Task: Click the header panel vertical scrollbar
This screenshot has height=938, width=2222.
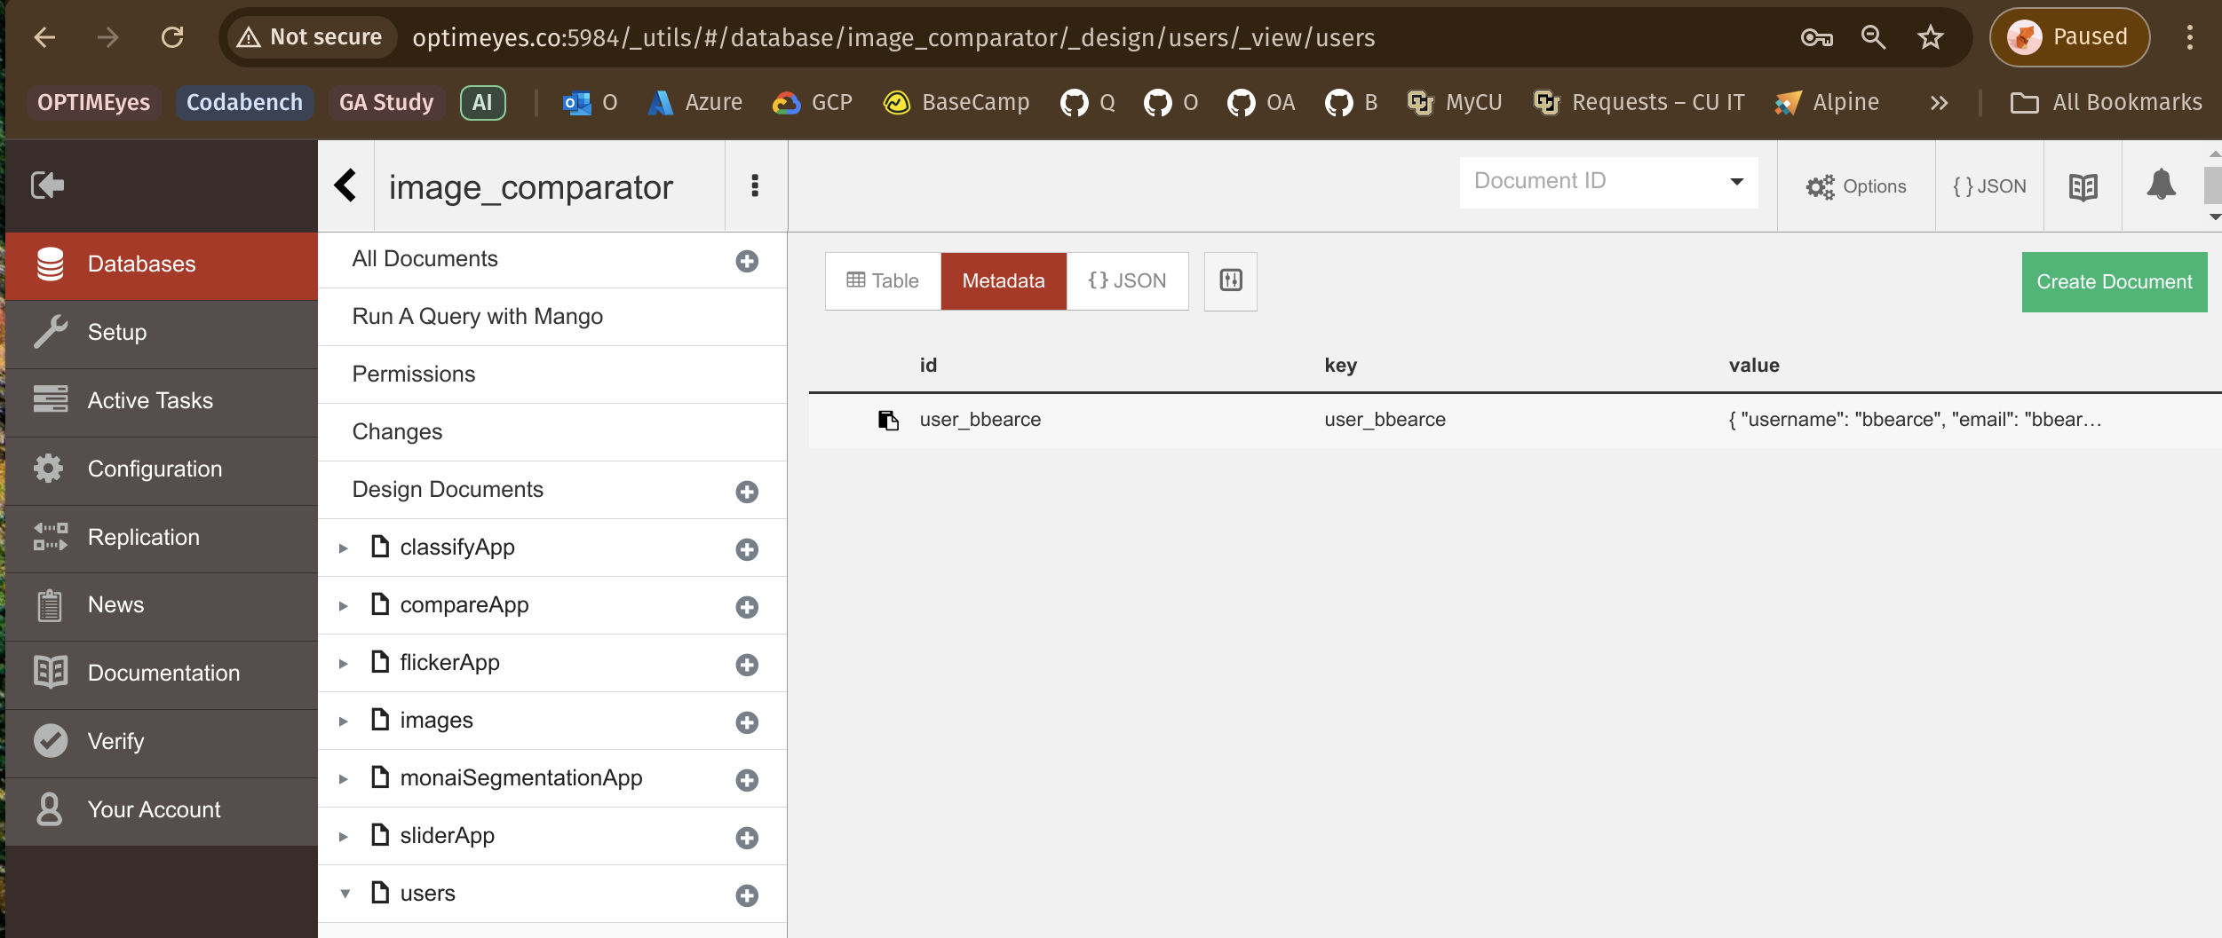Action: click(x=2213, y=185)
